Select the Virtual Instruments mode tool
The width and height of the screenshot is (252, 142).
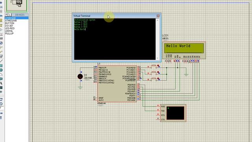pos(1,56)
